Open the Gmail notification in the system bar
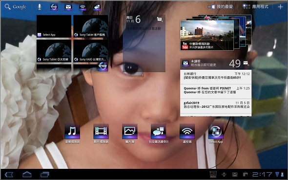The width and height of the screenshot is (288, 180). tap(235, 175)
